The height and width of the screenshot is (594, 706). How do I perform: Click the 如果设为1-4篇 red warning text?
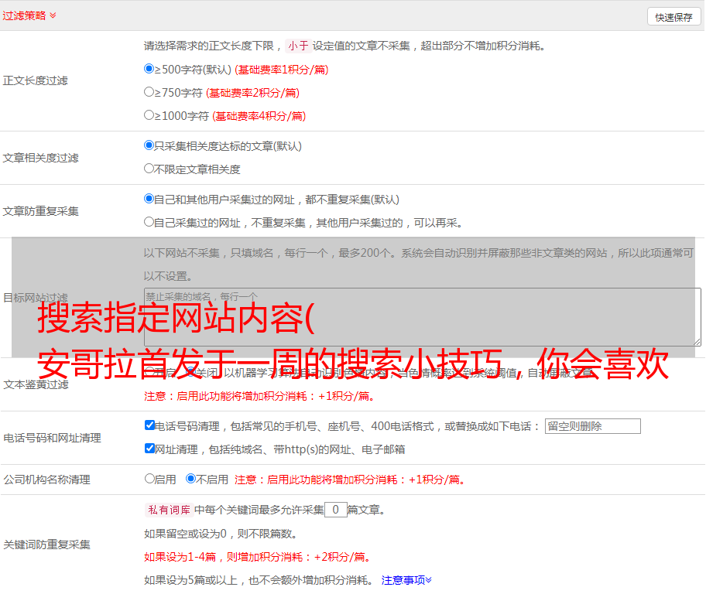point(259,557)
